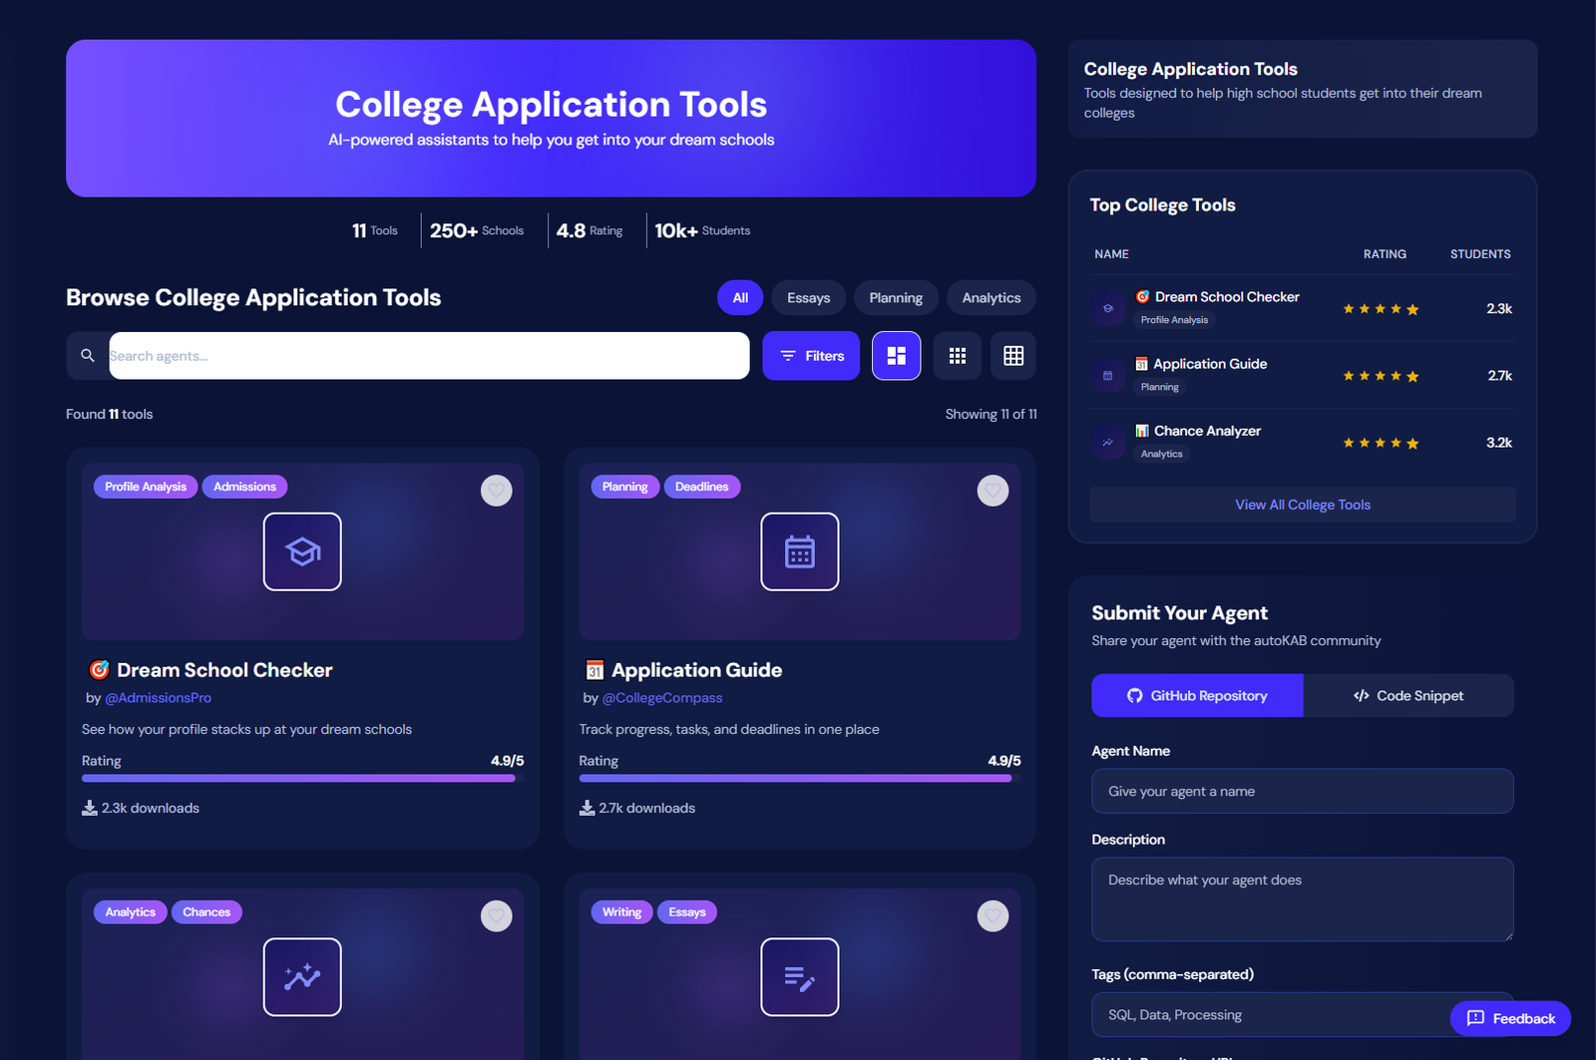Click the 4.8 Rating stat
This screenshot has height=1060, width=1596.
590,230
